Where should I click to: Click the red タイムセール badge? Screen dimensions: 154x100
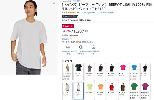pyautogui.click(x=68, y=26)
